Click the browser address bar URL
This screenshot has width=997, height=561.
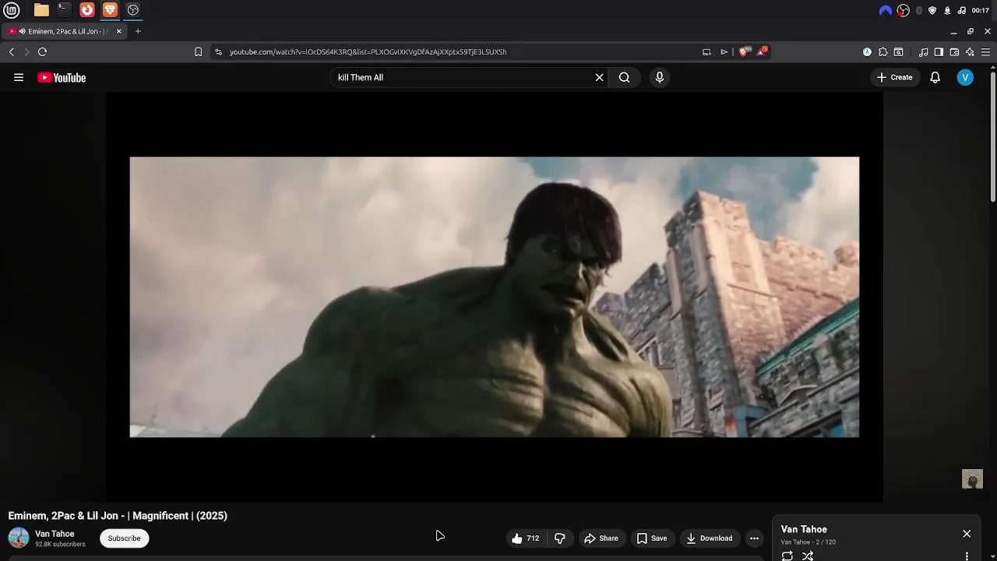point(368,52)
